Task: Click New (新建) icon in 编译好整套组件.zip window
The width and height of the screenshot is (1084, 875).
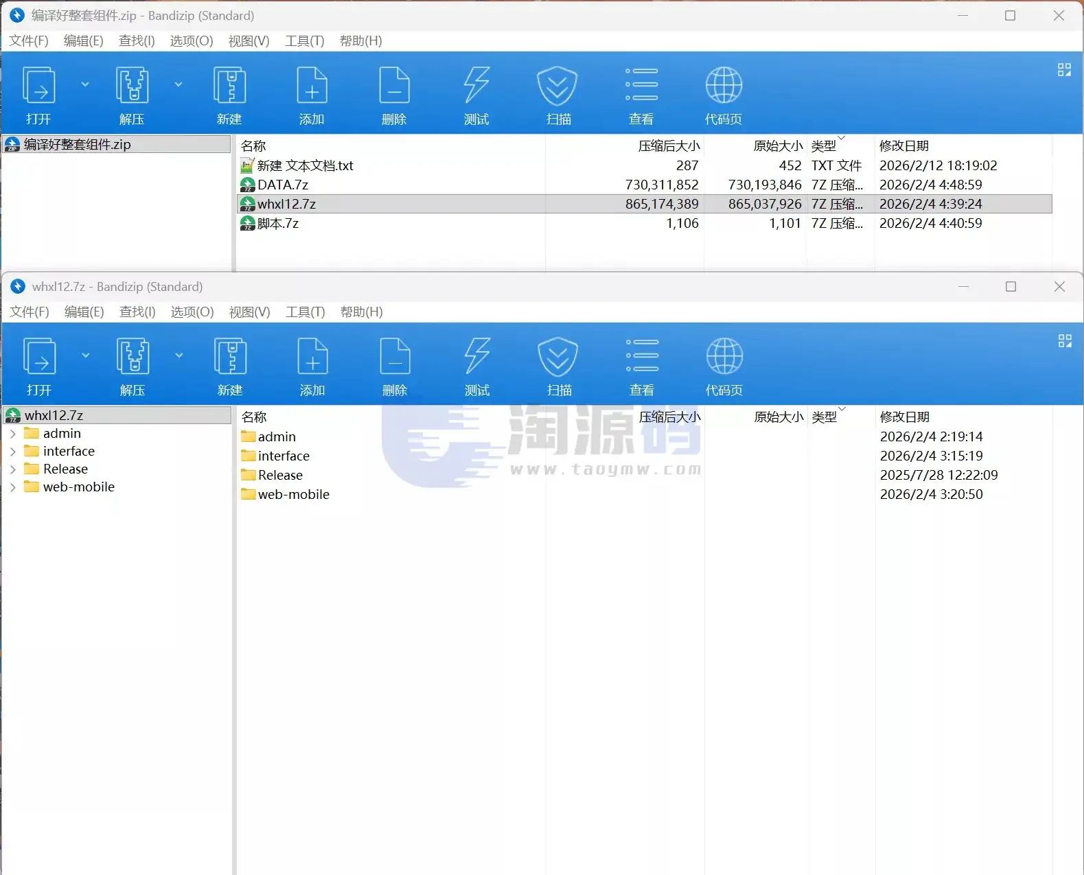Action: pos(229,85)
